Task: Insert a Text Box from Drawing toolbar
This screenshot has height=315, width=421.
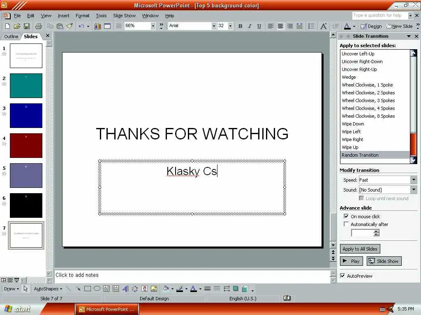Action: click(106, 288)
